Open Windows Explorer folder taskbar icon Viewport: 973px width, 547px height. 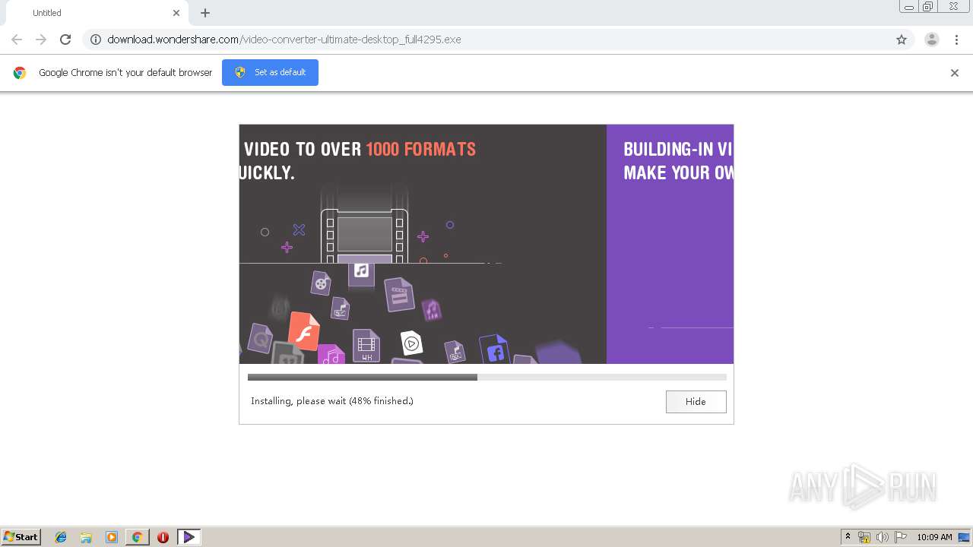tap(86, 537)
